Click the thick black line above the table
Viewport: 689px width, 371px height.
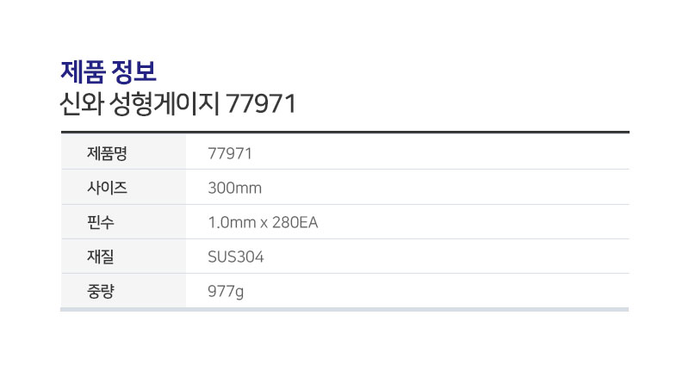(x=345, y=132)
